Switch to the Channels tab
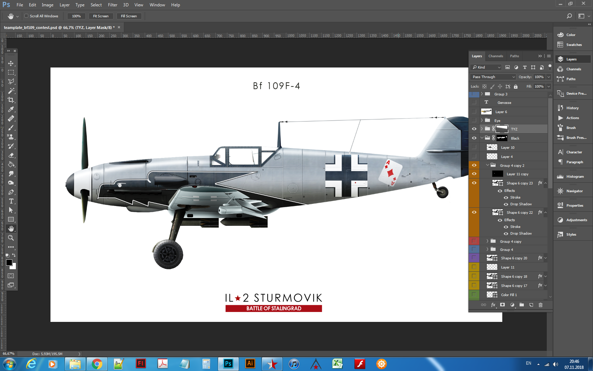593x371 pixels. [496, 56]
